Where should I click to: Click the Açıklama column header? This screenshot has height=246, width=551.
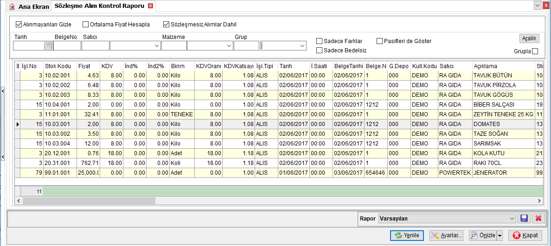[504, 66]
